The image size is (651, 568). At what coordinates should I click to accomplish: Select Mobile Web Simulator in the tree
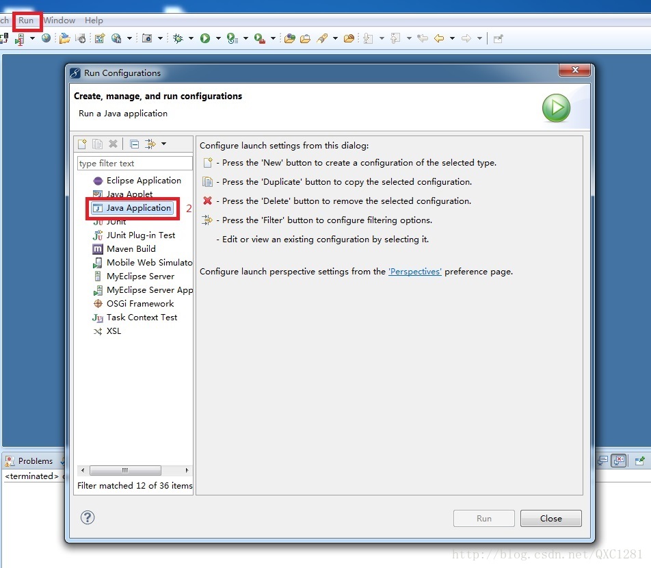142,263
